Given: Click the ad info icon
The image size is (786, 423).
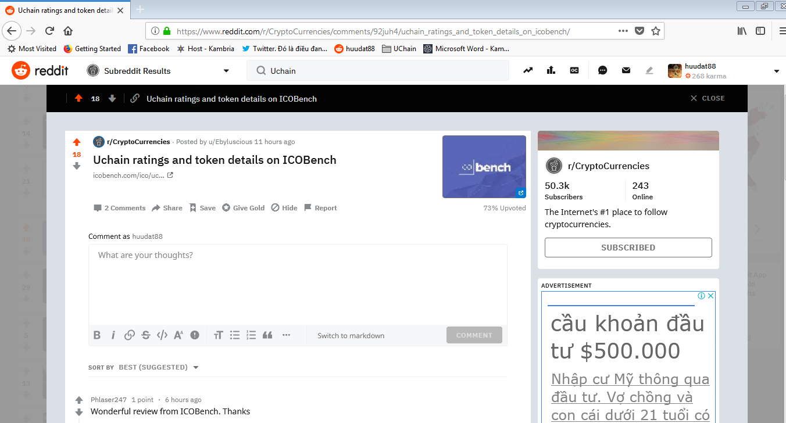Looking at the screenshot, I should click(x=702, y=296).
